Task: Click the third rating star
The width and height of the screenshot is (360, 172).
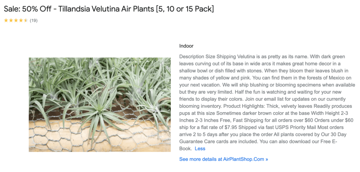Action: tap(16, 20)
